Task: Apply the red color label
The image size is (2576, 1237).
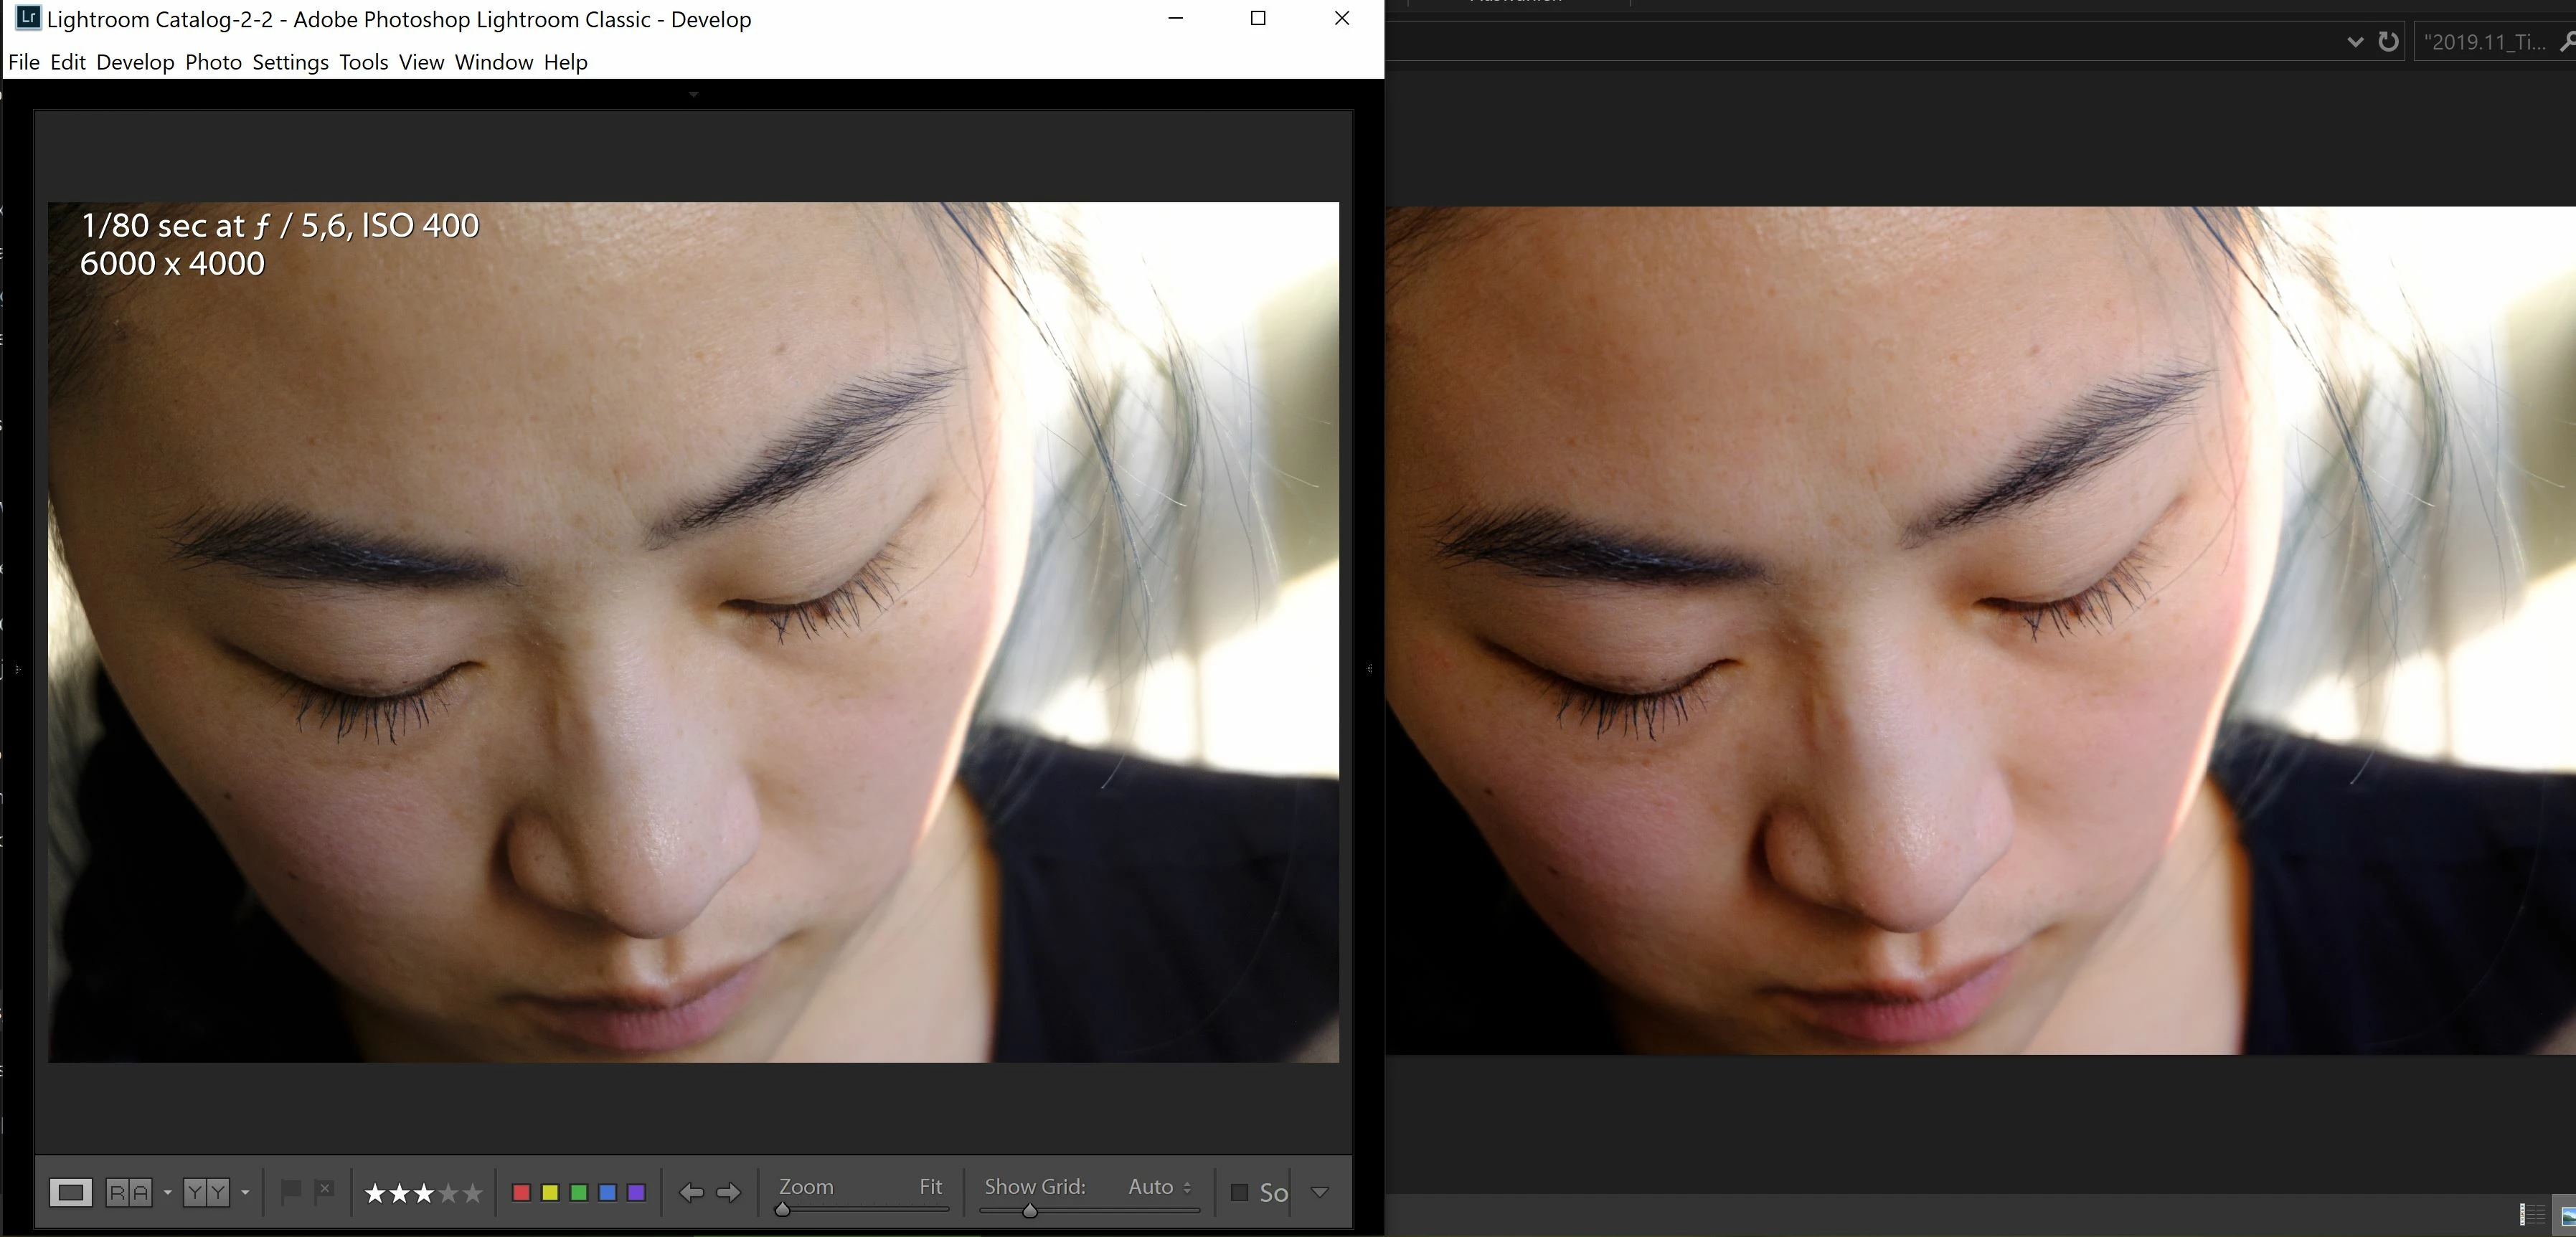Action: (521, 1192)
